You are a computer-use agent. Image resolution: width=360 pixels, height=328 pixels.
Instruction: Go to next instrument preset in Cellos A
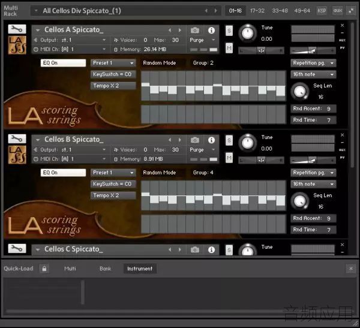pyautogui.click(x=180, y=30)
